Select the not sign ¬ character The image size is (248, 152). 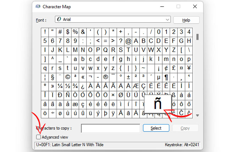[x=90, y=77]
